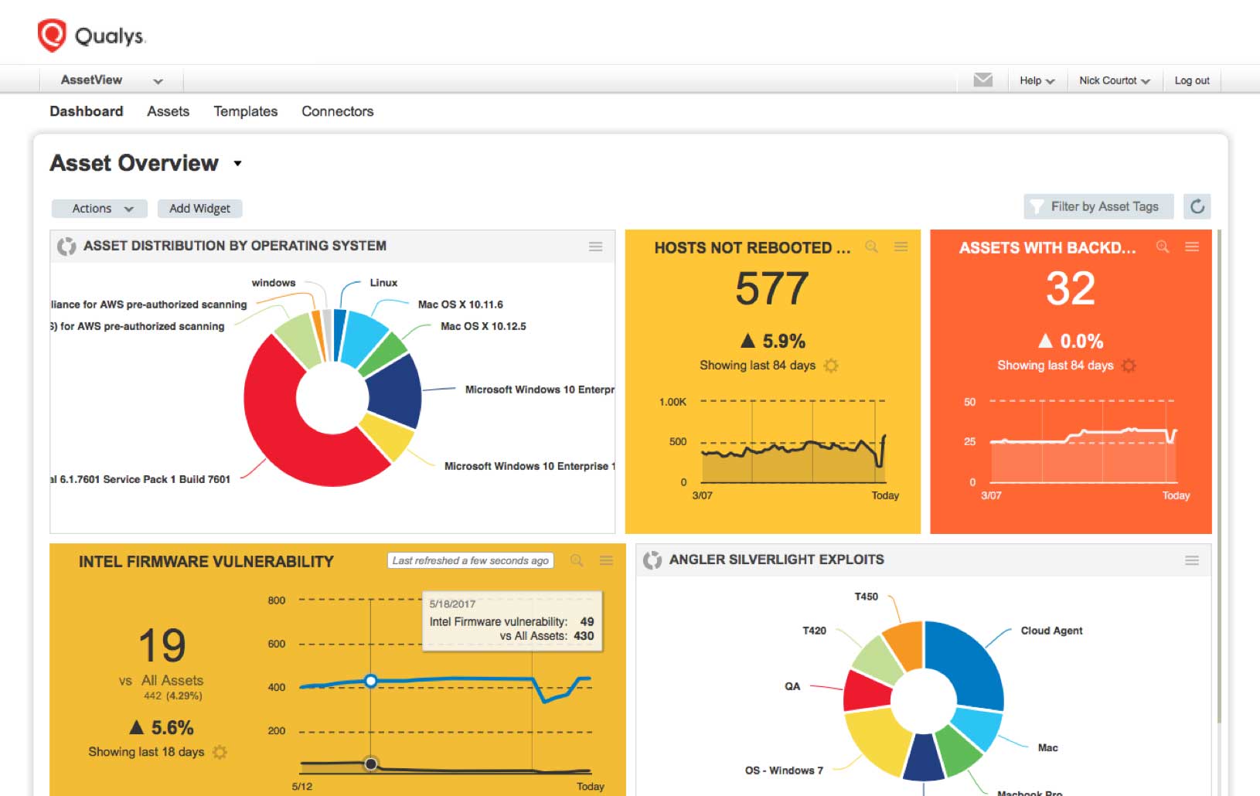Click the 5.6% increase indicator
The image size is (1260, 796).
(x=161, y=727)
